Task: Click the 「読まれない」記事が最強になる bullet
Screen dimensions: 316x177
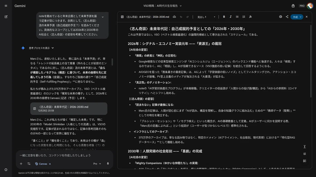Action: pos(154,105)
